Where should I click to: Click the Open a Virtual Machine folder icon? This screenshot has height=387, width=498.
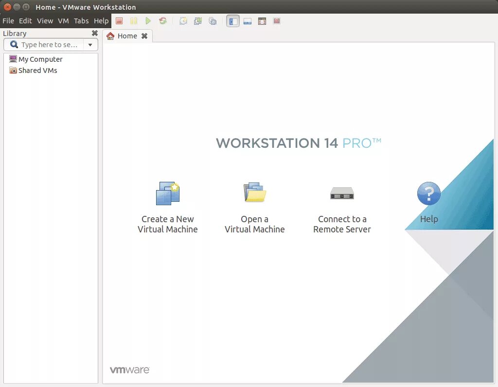255,192
